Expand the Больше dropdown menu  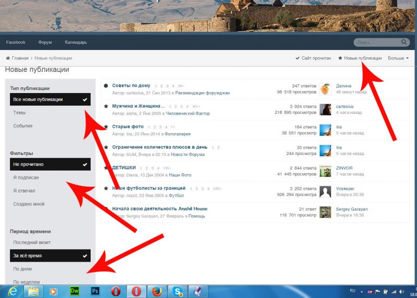(x=398, y=58)
